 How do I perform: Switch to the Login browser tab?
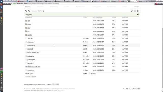tap(141, 1)
